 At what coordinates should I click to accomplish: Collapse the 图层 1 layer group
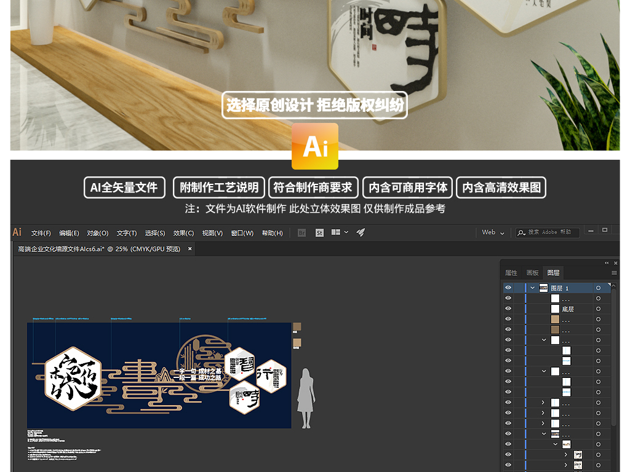tap(533, 288)
